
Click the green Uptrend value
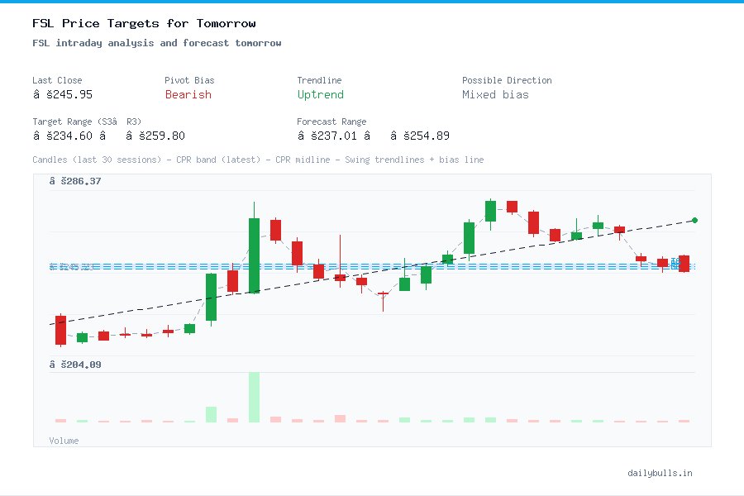pyautogui.click(x=320, y=94)
